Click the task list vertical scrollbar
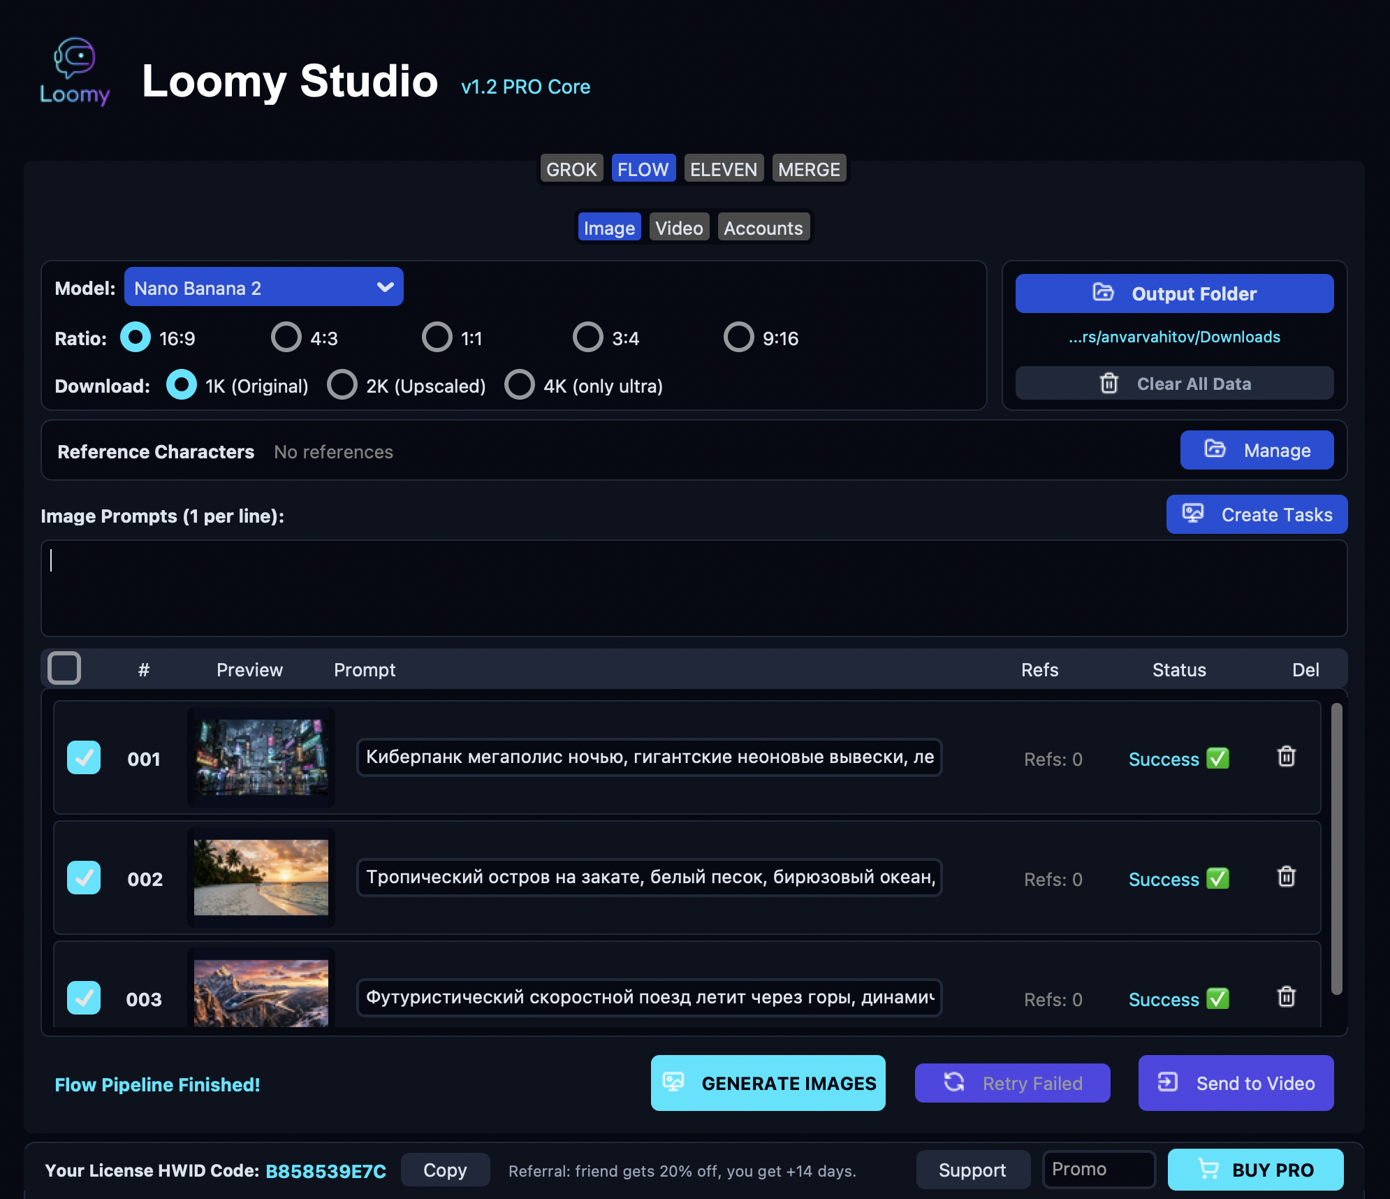 point(1336,848)
